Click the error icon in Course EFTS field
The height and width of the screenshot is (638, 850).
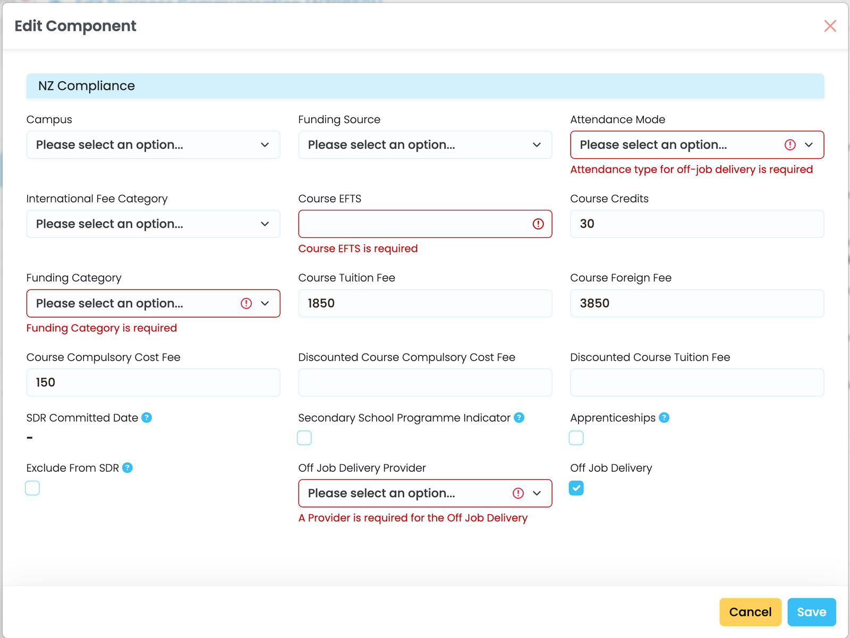538,224
